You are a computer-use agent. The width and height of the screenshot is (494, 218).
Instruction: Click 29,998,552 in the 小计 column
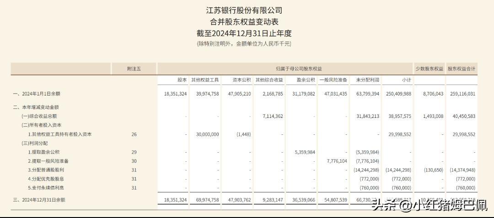(399, 134)
